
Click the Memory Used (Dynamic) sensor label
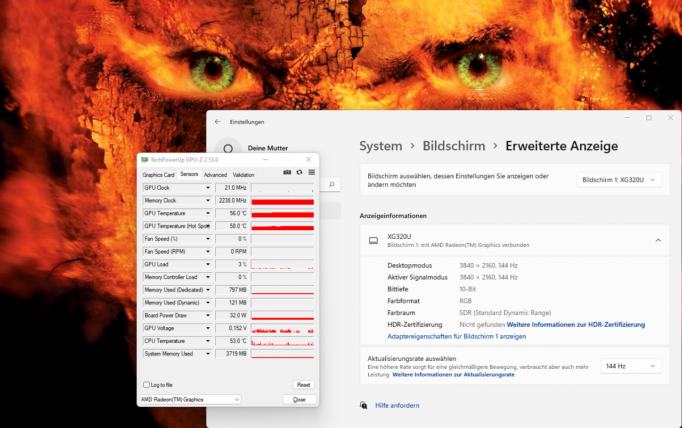click(172, 303)
